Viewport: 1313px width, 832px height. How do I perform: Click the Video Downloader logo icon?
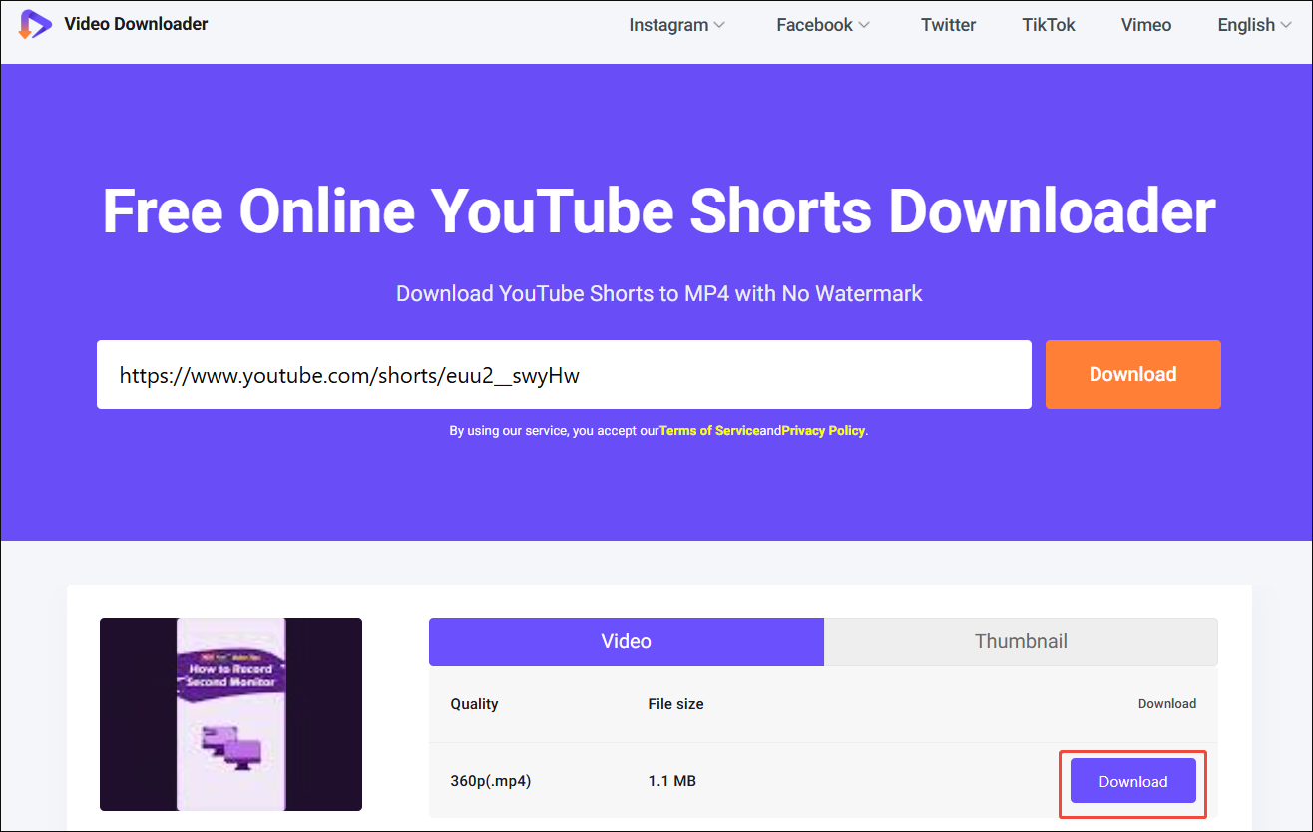[35, 24]
